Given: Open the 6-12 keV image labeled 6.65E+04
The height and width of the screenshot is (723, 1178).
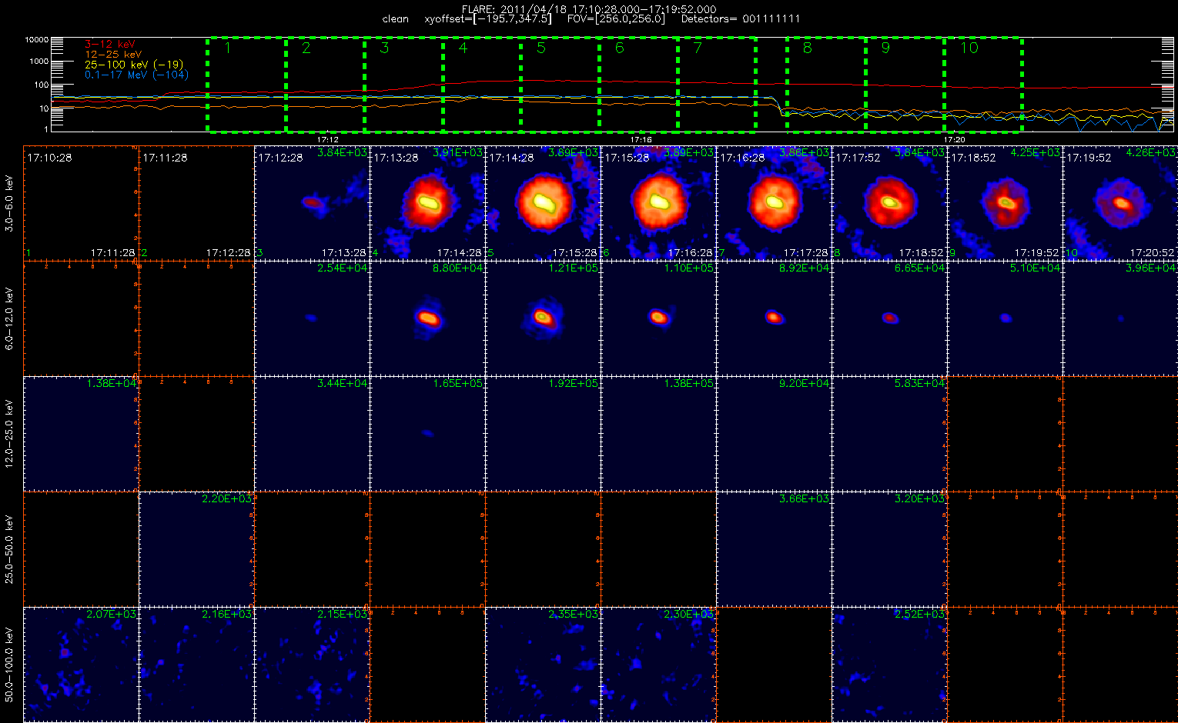Looking at the screenshot, I should 889,318.
